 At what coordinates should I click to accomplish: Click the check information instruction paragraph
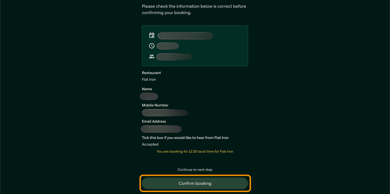click(194, 9)
